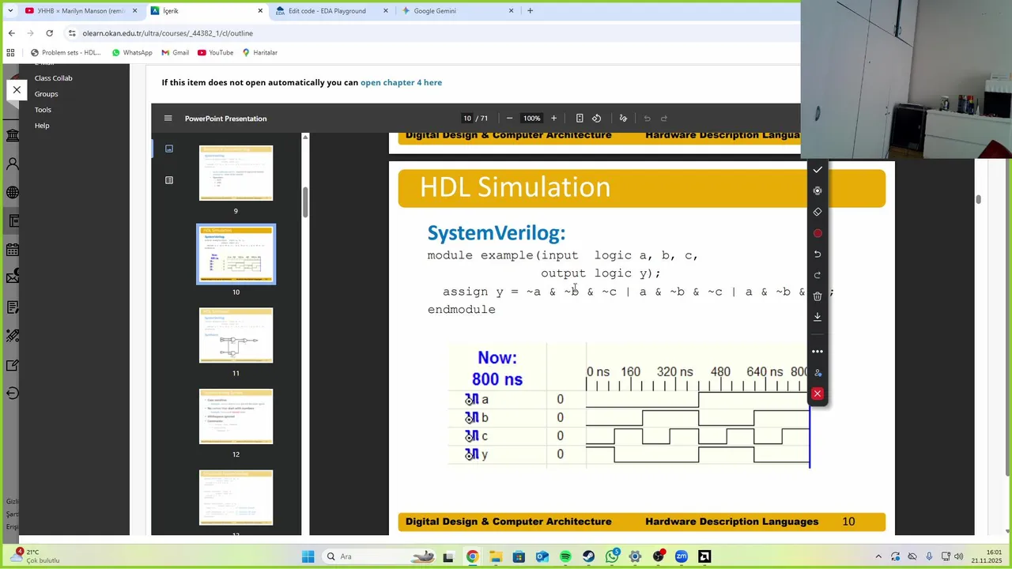The width and height of the screenshot is (1012, 569).
Task: Toggle thumbnail view in PDF sidebar
Action: tap(169, 149)
